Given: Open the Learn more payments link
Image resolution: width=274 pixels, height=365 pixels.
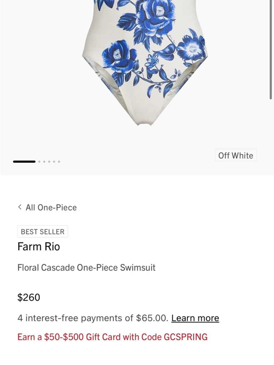Looking at the screenshot, I should (195, 318).
